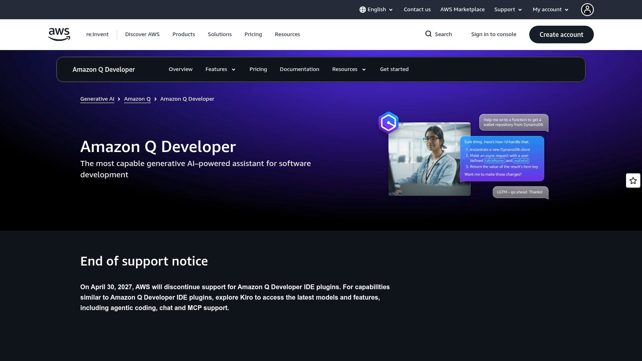Click the Amazon Q hexagon logo
Viewport: 642px width, 361px height.
[388, 122]
